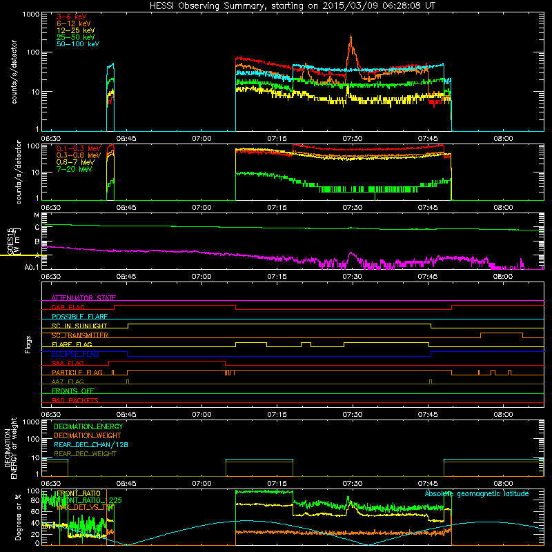Select the 3-6 keV legend label
The width and height of the screenshot is (552, 552).
(x=71, y=17)
